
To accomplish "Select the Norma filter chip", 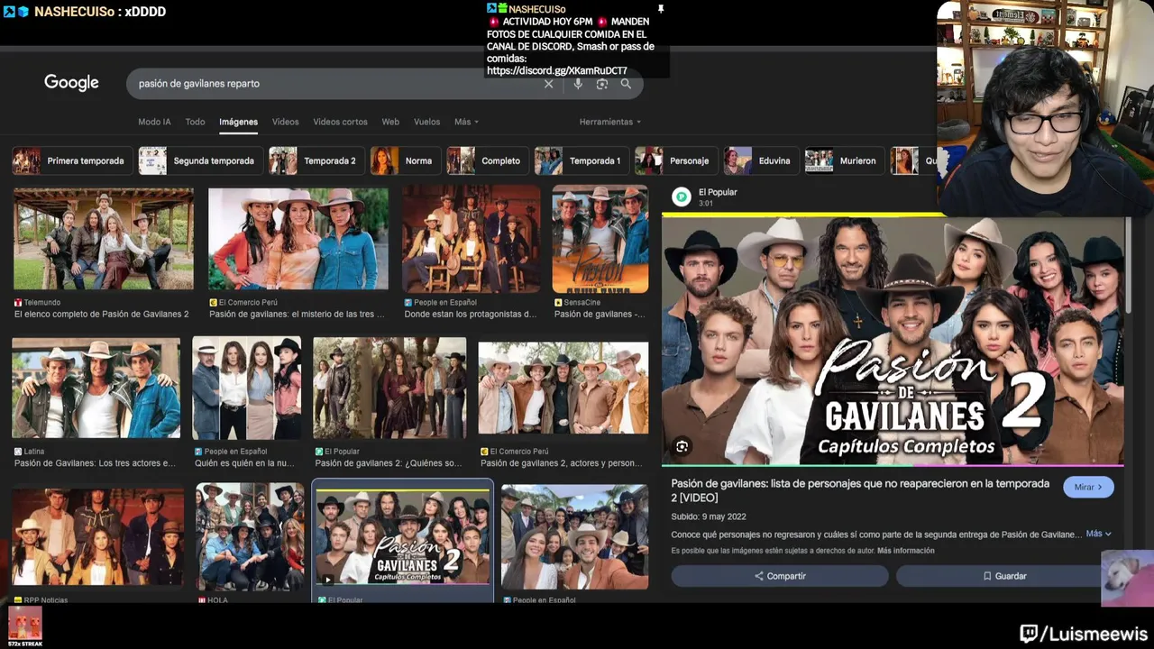I will [x=406, y=160].
